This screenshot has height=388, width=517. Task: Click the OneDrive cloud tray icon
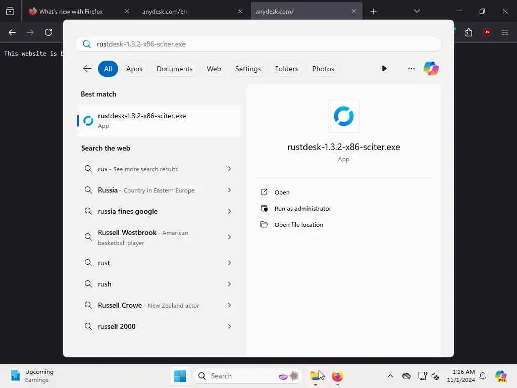click(x=406, y=376)
